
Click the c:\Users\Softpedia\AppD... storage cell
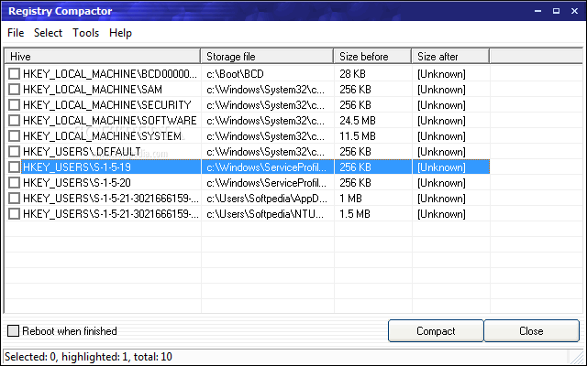(267, 199)
